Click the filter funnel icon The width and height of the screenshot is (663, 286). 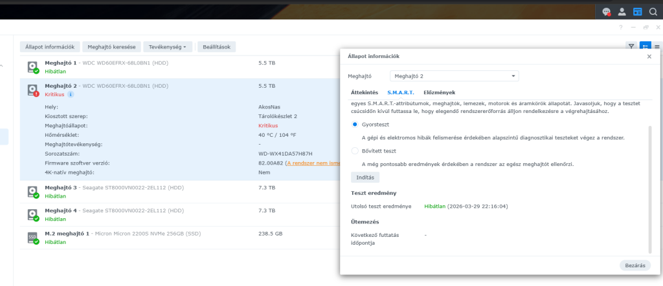(631, 46)
